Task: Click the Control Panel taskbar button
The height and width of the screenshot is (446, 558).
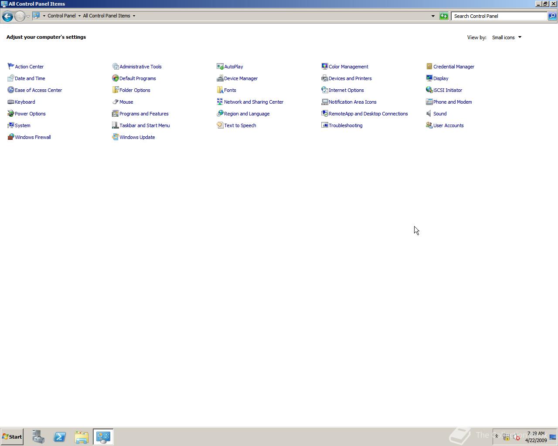Action: 103,437
